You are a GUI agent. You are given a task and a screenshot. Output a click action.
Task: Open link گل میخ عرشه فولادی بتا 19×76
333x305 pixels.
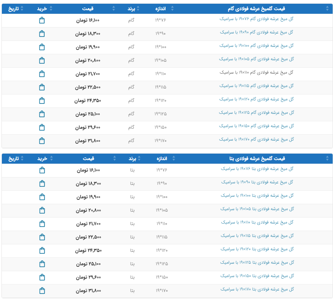click(x=257, y=169)
